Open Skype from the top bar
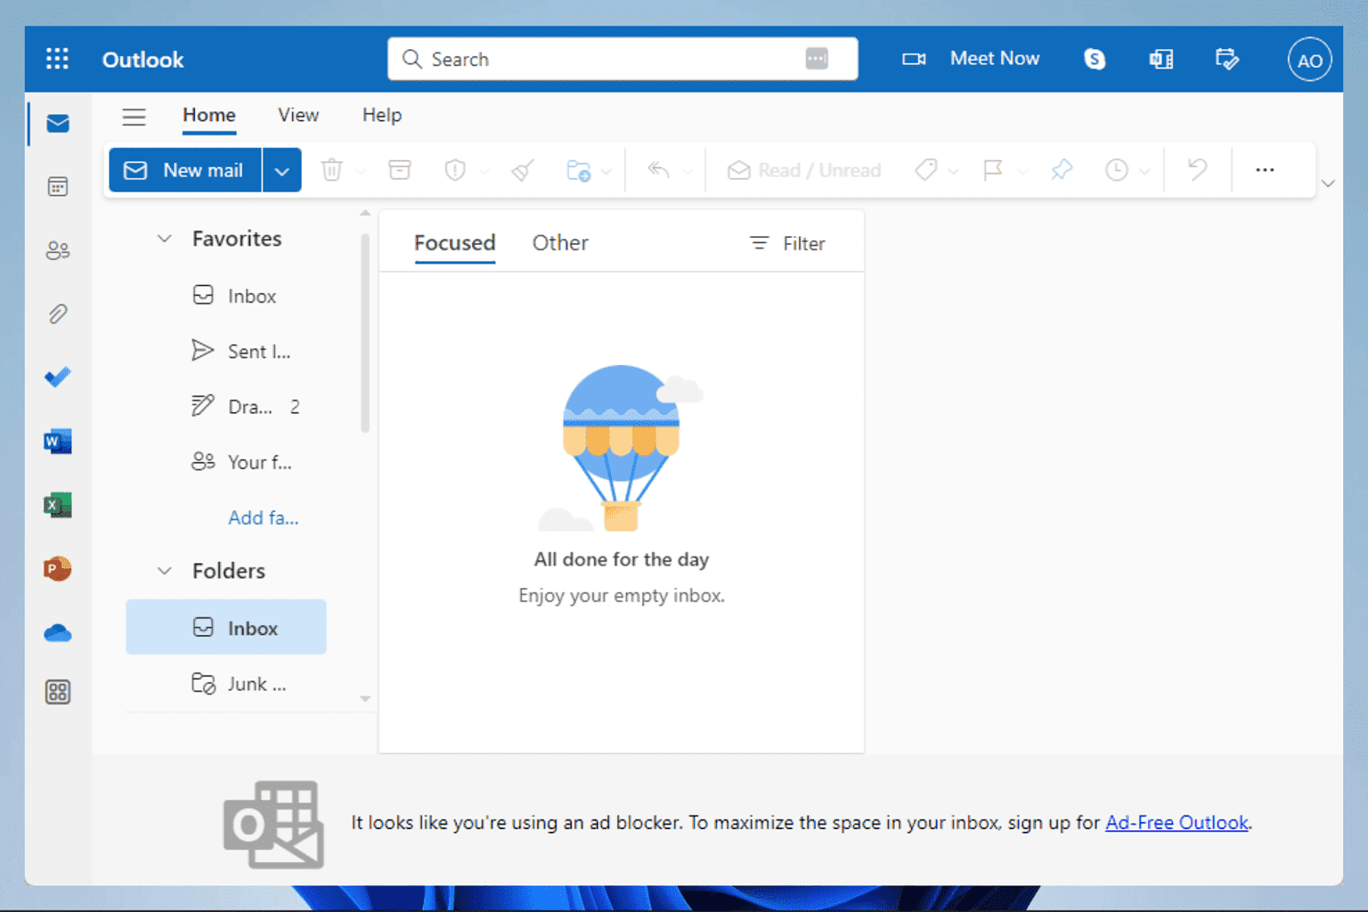1368x912 pixels. [x=1094, y=59]
